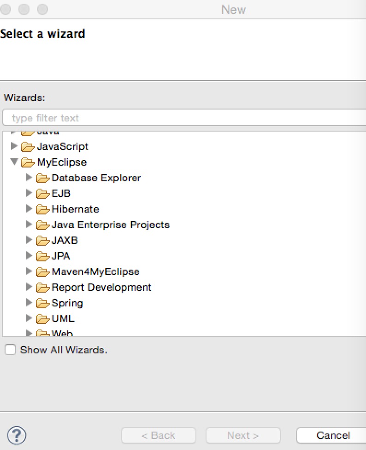Expand the Report Development node arrow

(29, 287)
